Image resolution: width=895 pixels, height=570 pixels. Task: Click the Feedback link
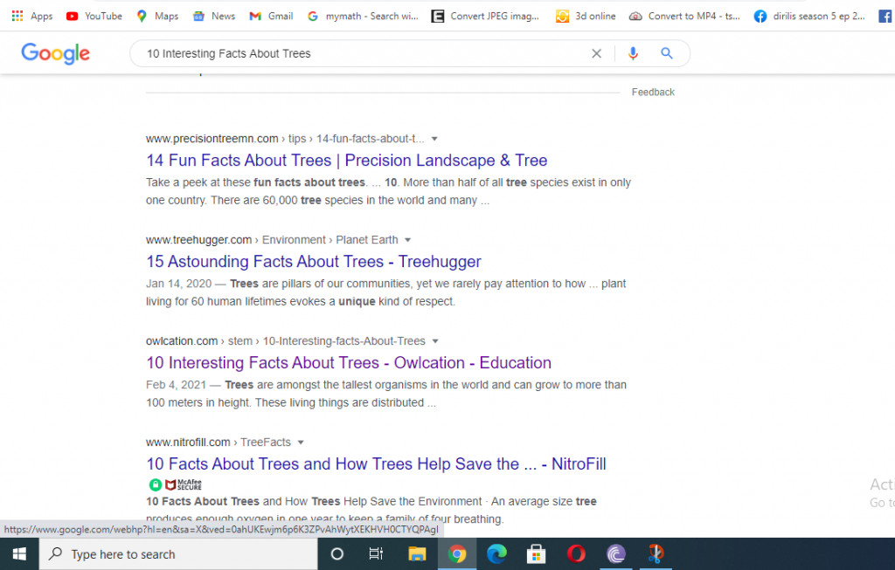click(653, 93)
